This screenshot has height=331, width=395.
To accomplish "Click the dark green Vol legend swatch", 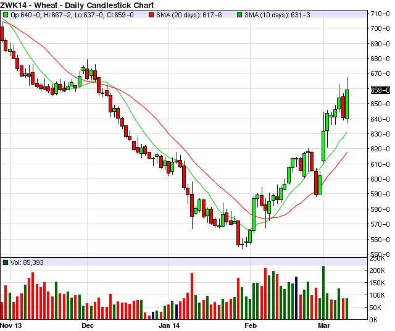I will [6, 262].
